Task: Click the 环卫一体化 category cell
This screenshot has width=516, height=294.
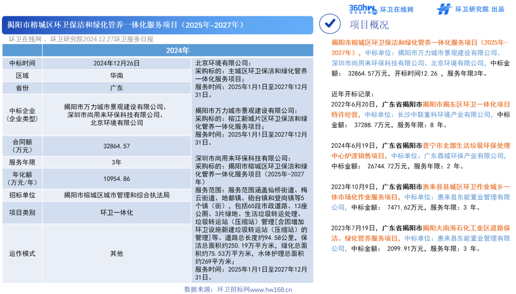Action: (x=117, y=213)
